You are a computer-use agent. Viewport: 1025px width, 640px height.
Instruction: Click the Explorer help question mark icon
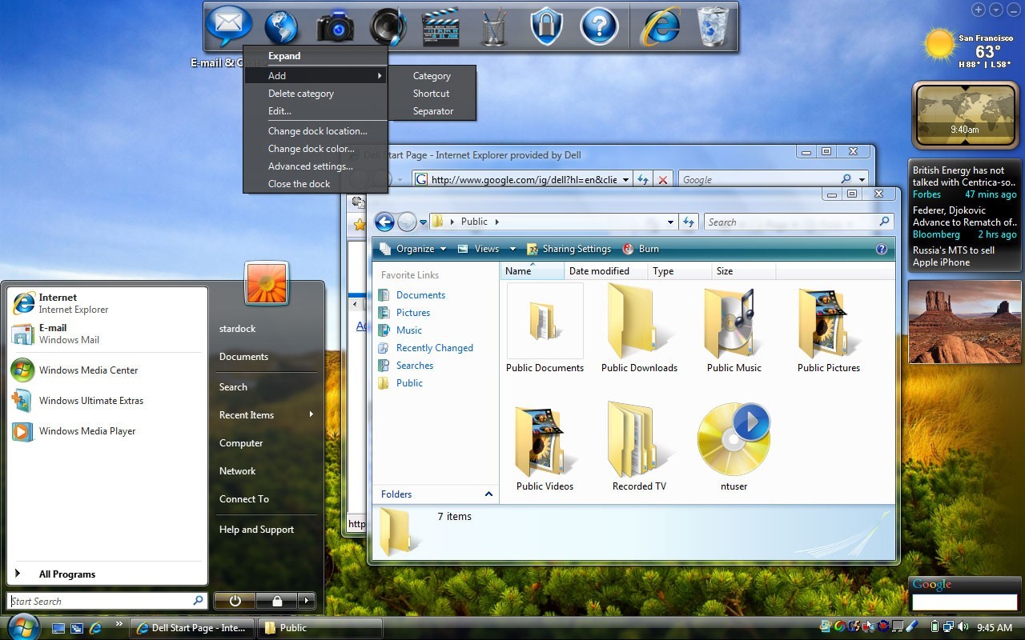point(882,249)
